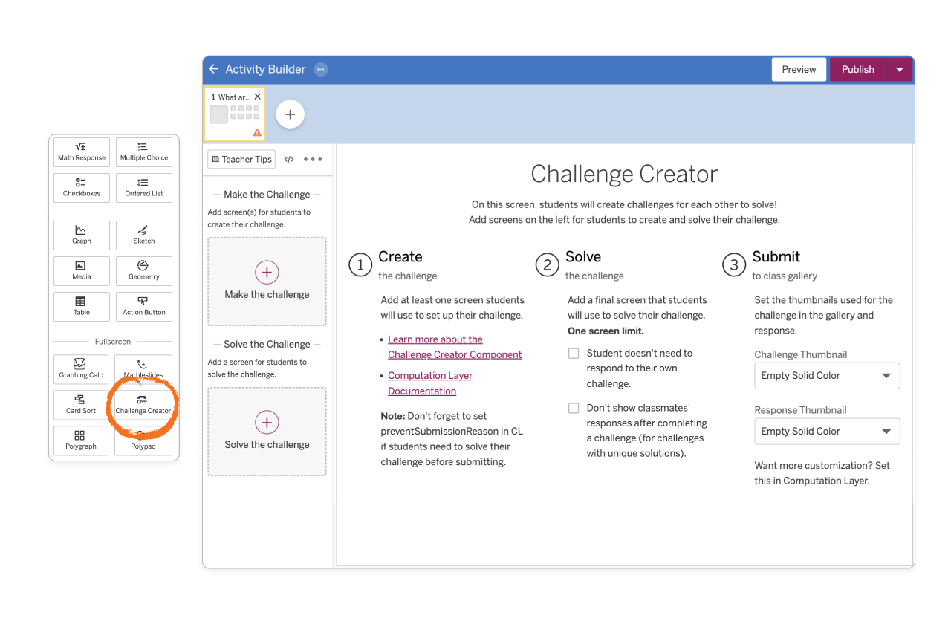Add a Graph component

tap(81, 235)
